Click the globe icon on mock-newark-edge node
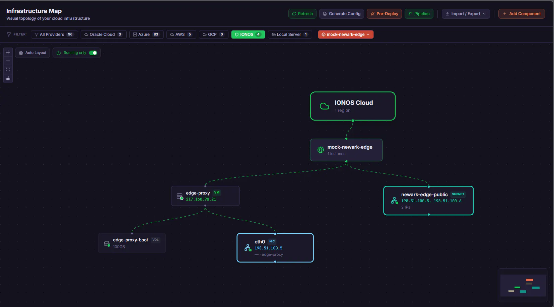 [x=321, y=150]
